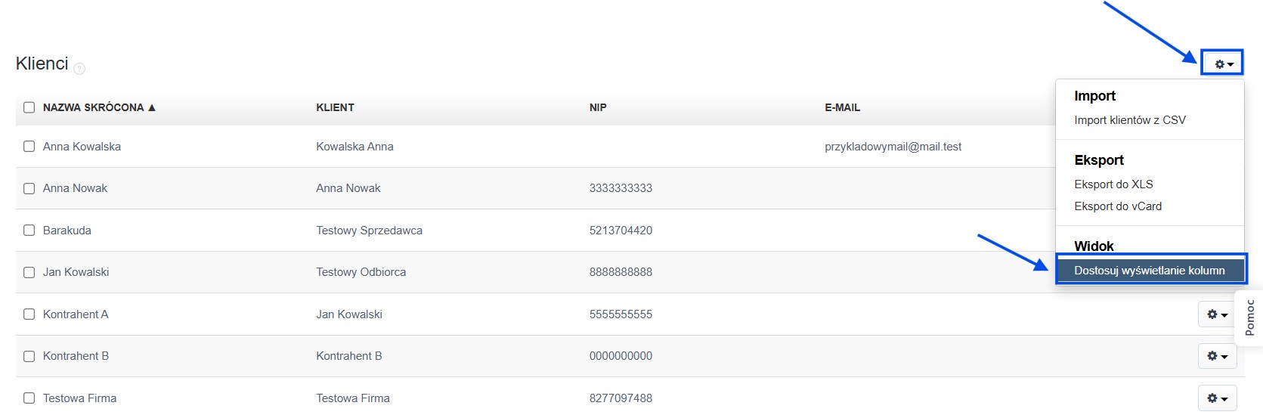Screen dimensions: 1263x418
Task: Click NIP value 5555555555
Action: (621, 314)
